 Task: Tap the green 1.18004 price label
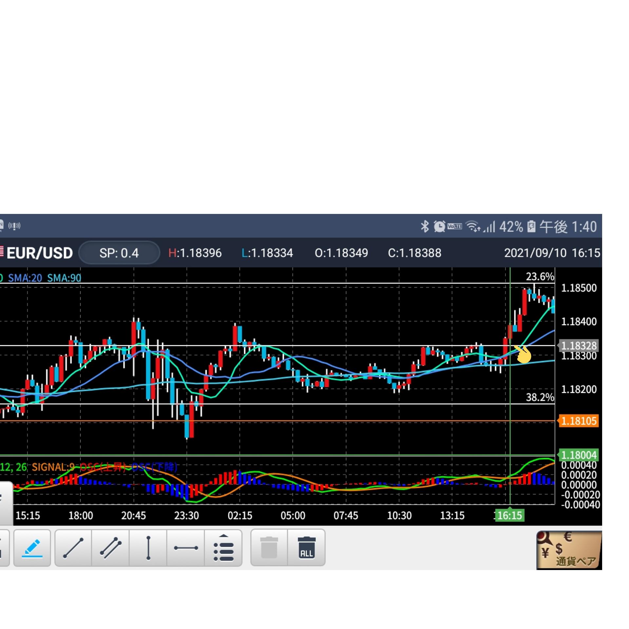pyautogui.click(x=579, y=455)
